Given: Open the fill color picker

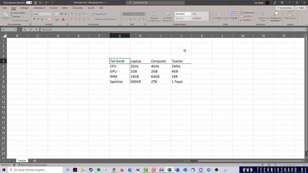Looking at the screenshot, I should (x=57, y=19).
